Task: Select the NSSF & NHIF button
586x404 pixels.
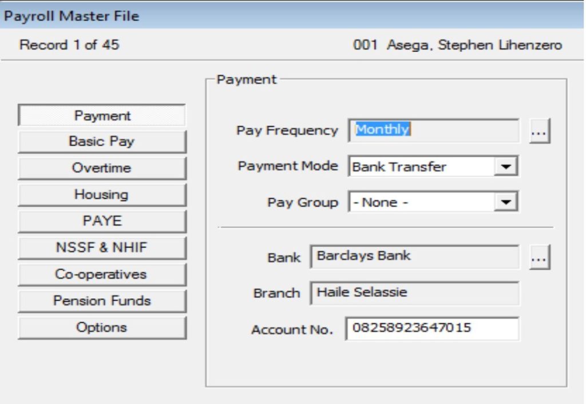Action: [101, 247]
